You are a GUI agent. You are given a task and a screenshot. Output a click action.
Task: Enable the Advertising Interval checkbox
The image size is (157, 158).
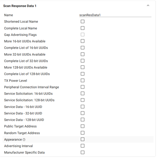click(83, 146)
